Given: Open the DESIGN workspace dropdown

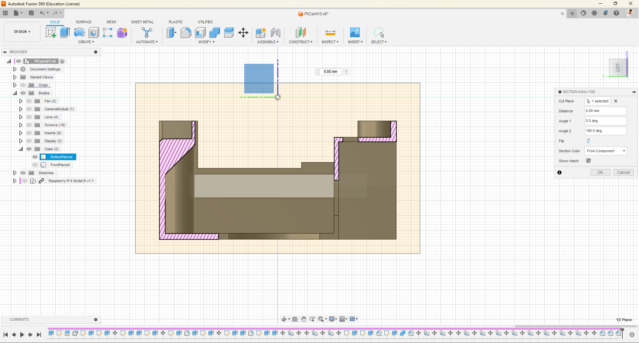Looking at the screenshot, I should coord(22,32).
